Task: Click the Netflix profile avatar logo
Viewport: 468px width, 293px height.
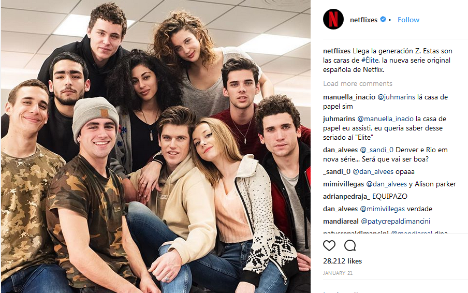Action: click(x=333, y=19)
